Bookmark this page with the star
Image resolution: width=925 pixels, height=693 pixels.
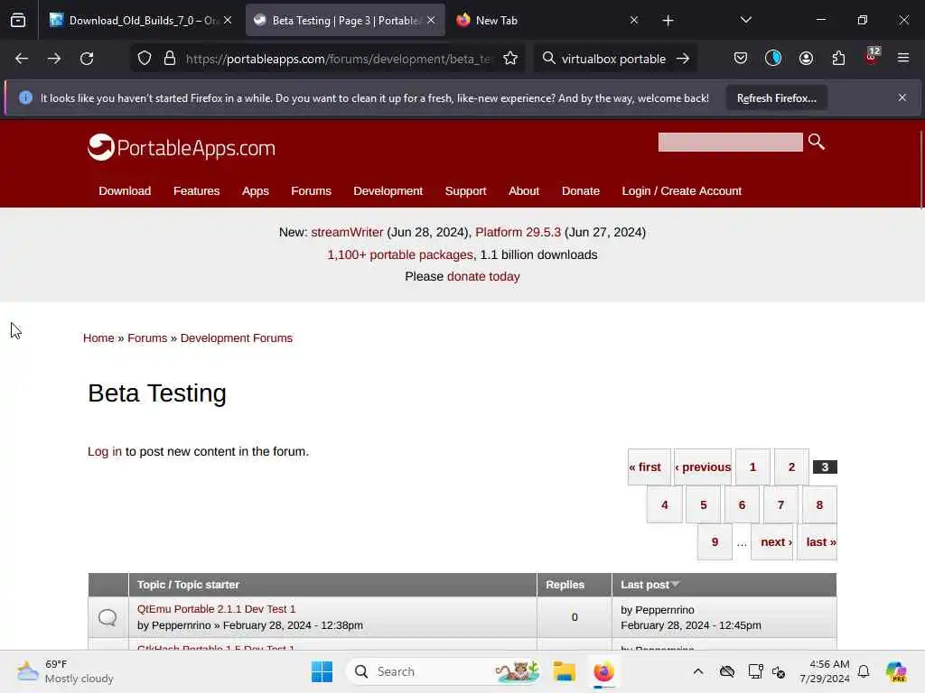[x=510, y=59]
